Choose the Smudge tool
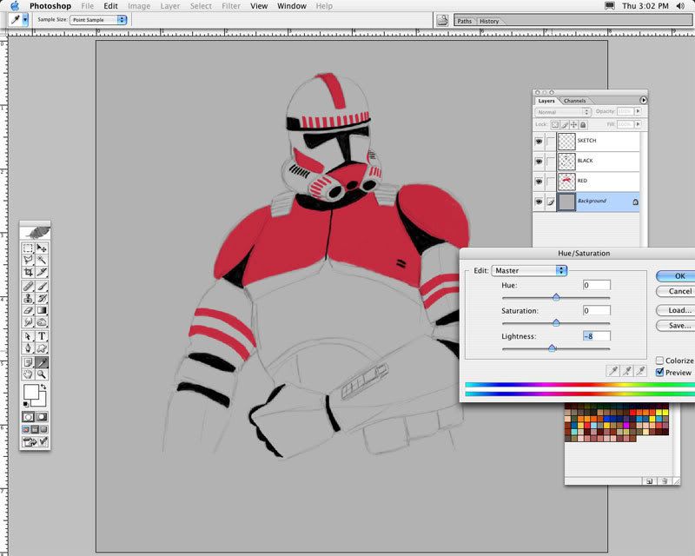The width and height of the screenshot is (695, 556). [x=28, y=322]
